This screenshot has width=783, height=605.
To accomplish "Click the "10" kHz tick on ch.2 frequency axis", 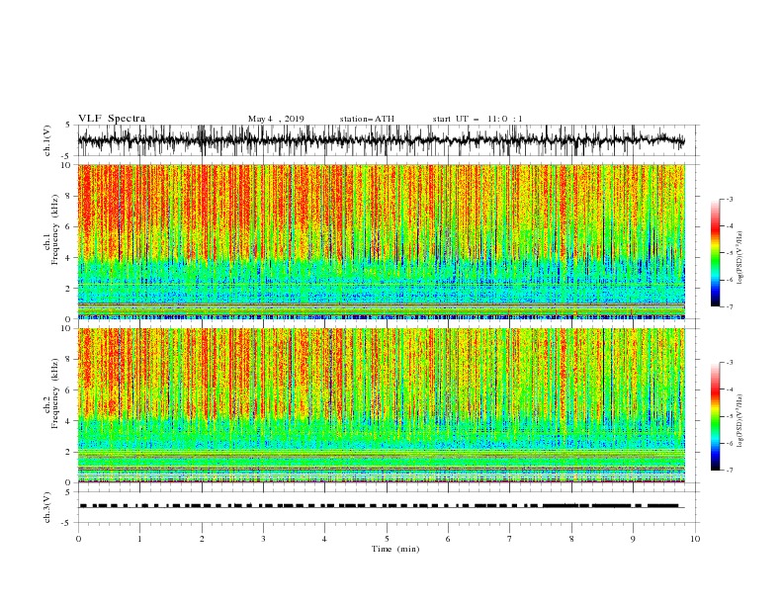I will pyautogui.click(x=67, y=328).
